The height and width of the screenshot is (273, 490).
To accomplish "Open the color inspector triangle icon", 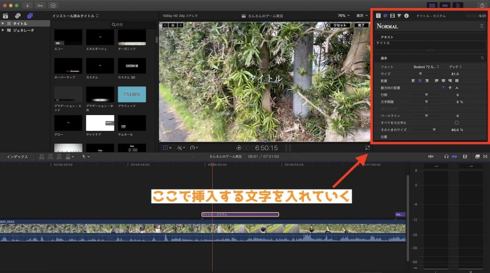I will pyautogui.click(x=400, y=16).
